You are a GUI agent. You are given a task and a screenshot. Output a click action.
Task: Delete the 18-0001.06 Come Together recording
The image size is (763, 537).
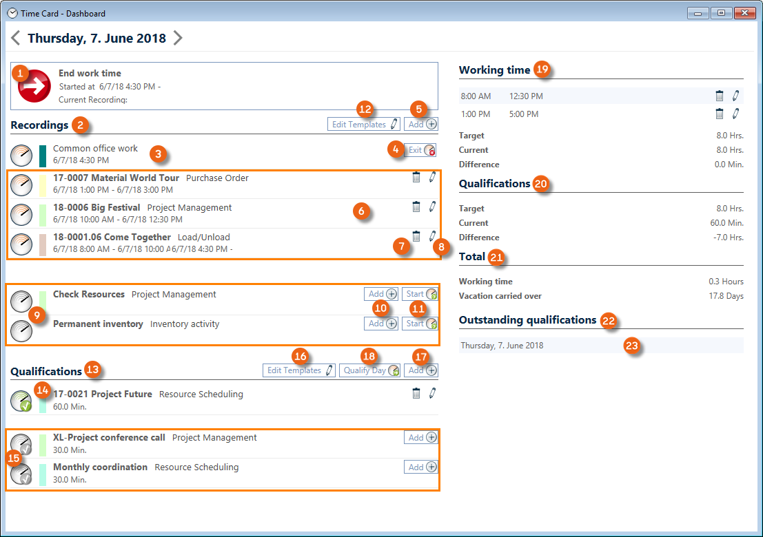416,236
